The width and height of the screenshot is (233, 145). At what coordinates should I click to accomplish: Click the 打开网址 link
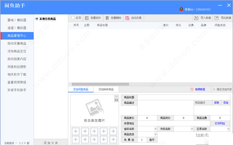[220, 124]
